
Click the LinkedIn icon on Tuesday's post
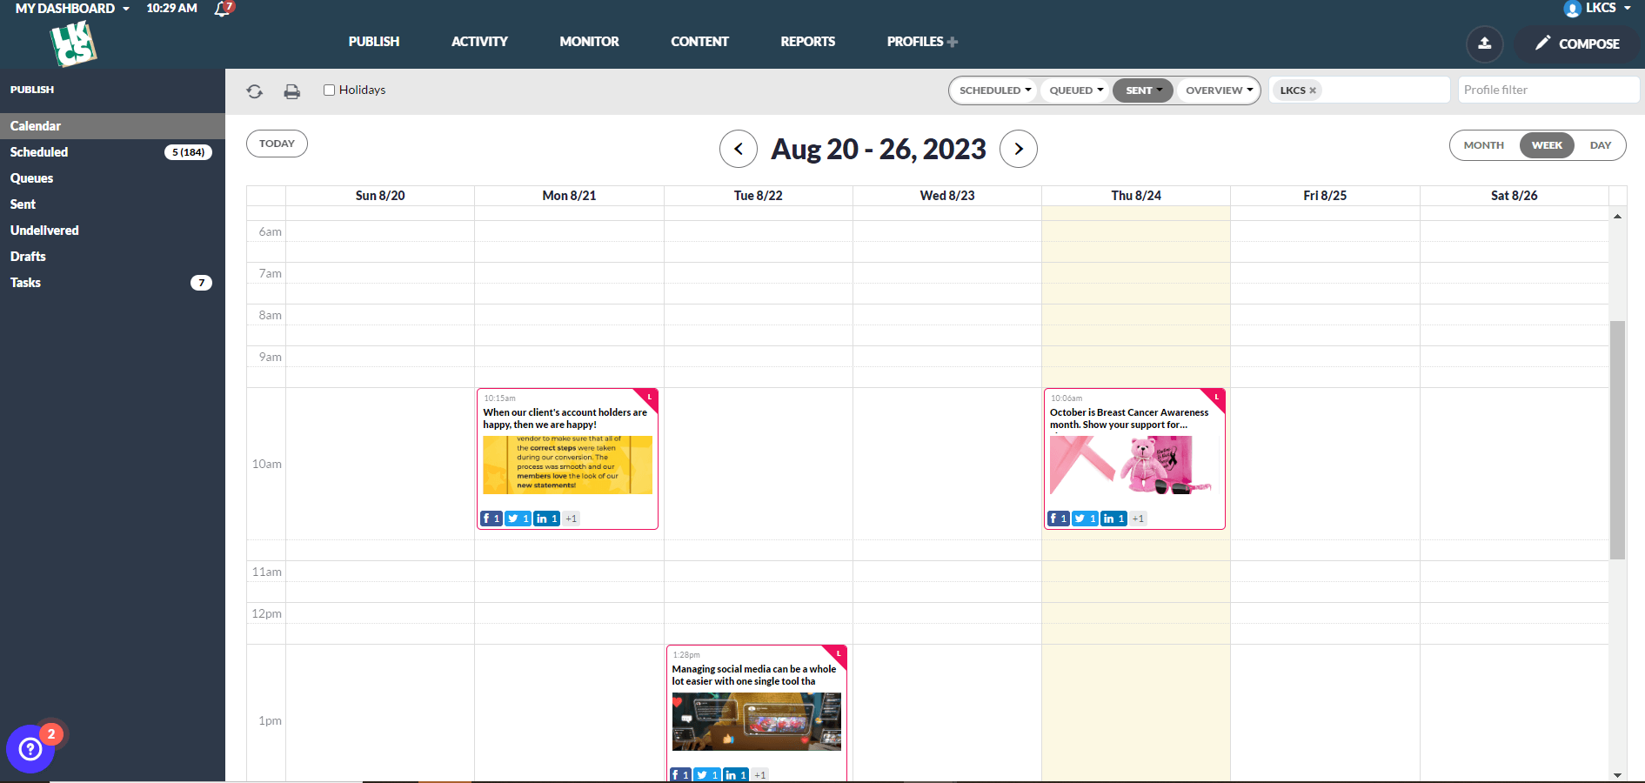point(735,773)
